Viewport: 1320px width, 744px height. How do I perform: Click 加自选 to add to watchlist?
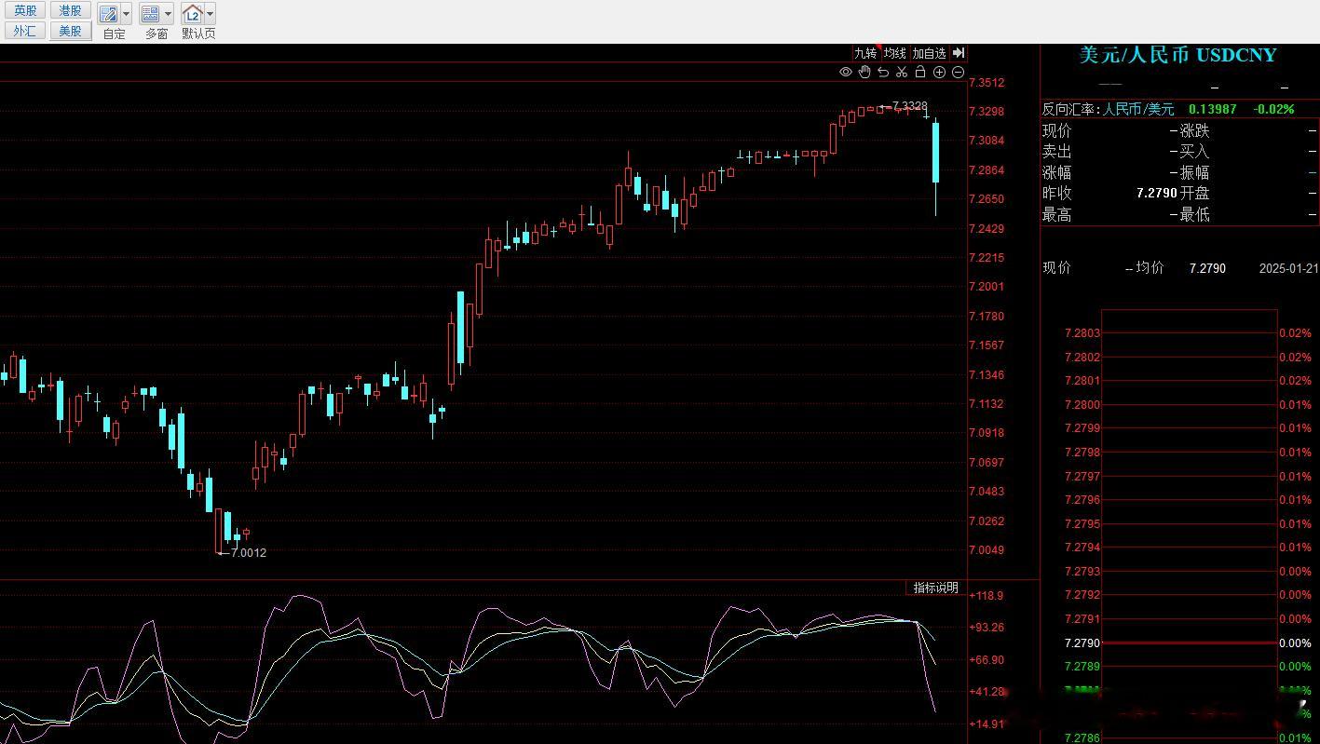(929, 53)
